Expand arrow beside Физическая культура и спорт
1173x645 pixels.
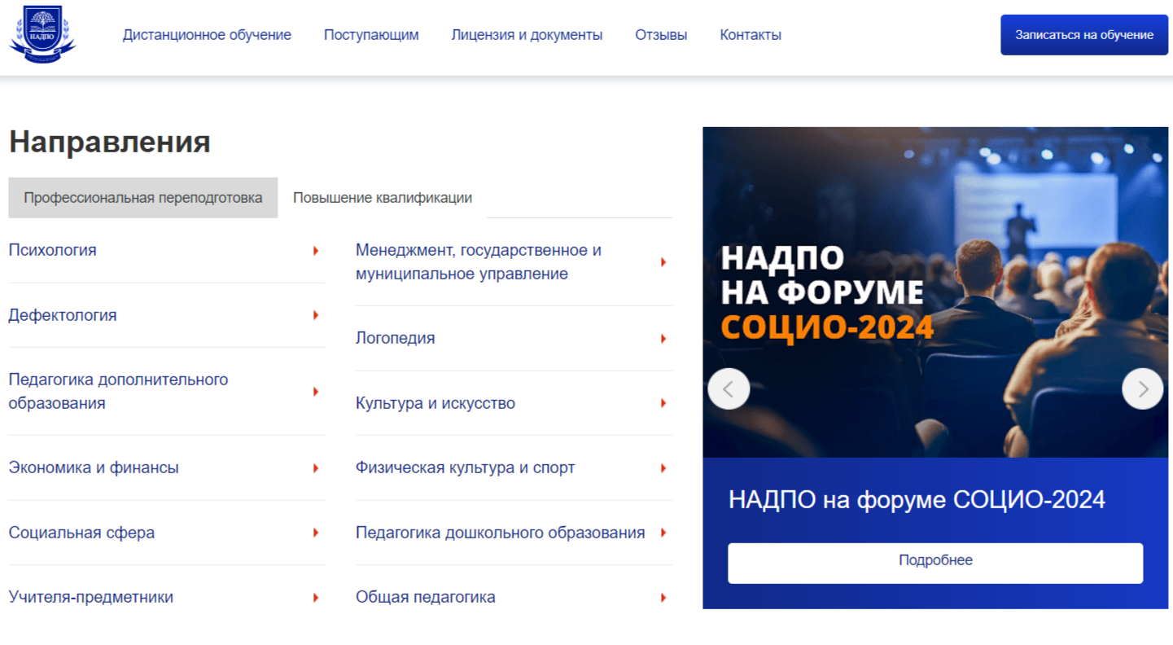click(x=663, y=468)
